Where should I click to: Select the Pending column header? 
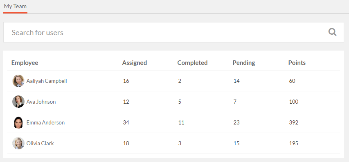click(x=244, y=63)
